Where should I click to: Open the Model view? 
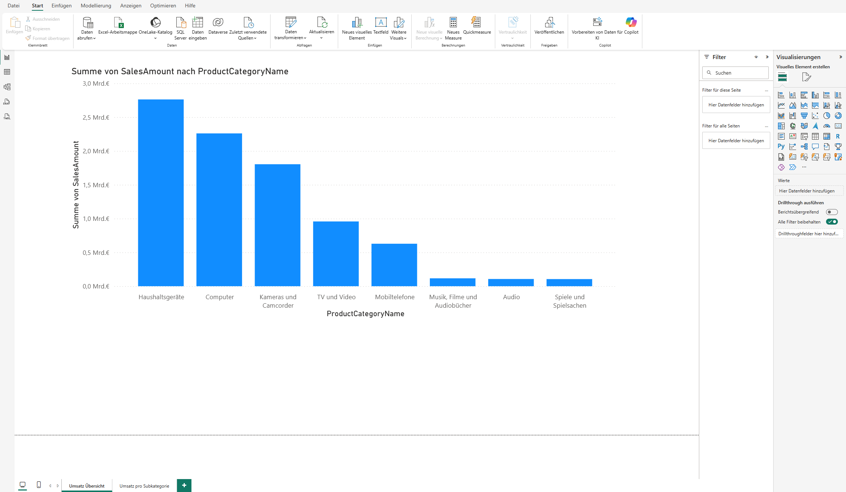pos(7,87)
